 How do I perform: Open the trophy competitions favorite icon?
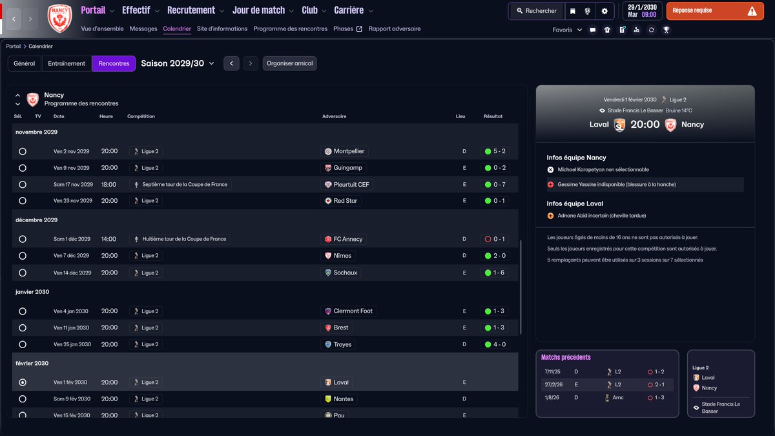666,30
